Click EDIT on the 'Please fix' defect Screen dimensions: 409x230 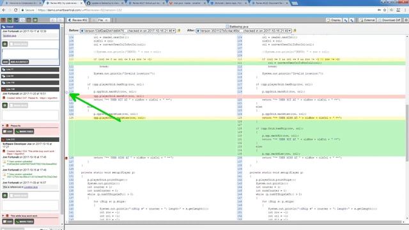pyautogui.click(x=8, y=132)
